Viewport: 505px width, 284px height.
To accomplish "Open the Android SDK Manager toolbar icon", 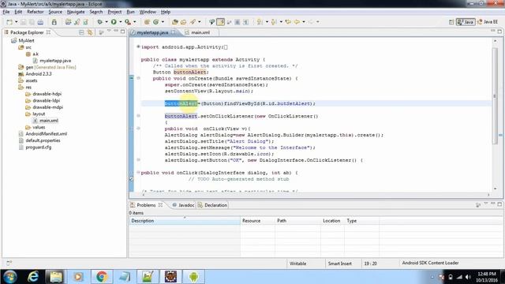I will pyautogui.click(x=54, y=22).
